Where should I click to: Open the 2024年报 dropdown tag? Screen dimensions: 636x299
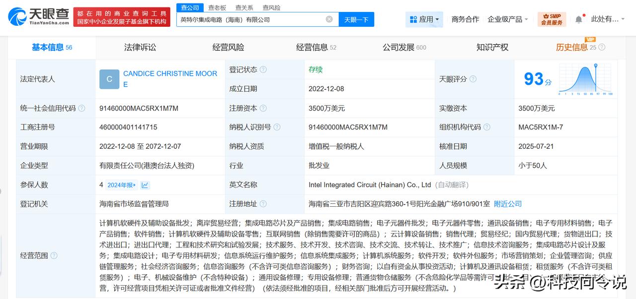click(x=122, y=185)
